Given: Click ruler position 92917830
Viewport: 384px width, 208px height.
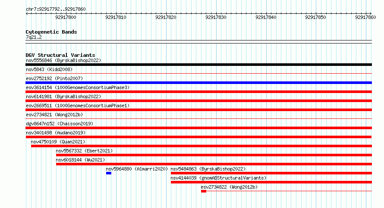Looking at the screenshot, I should pyautogui.click(x=216, y=17).
